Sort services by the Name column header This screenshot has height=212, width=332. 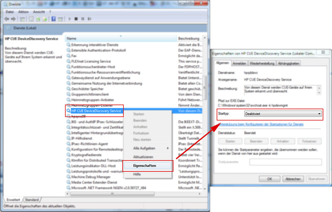121,38
